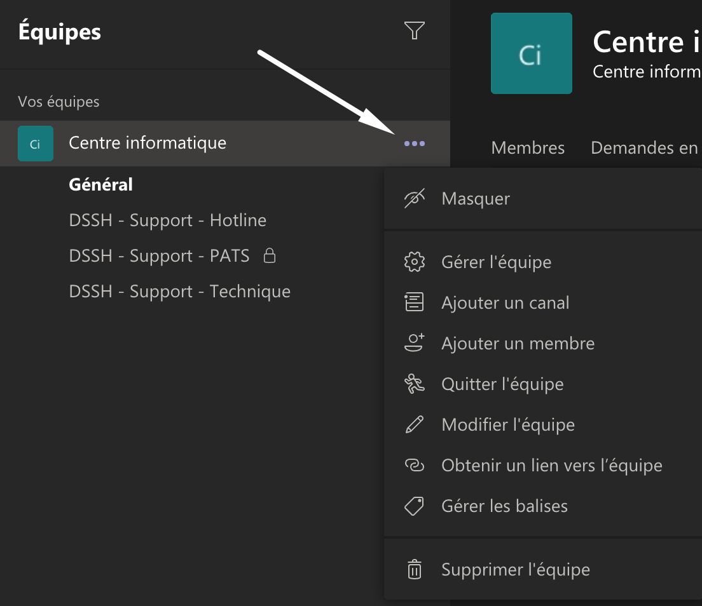The image size is (702, 606).
Task: Open the Général channel
Action: [x=100, y=185]
